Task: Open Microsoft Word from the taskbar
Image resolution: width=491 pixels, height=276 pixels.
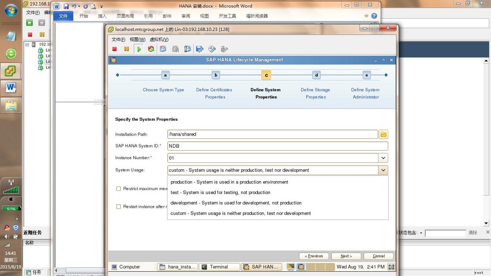Action: pyautogui.click(x=11, y=88)
